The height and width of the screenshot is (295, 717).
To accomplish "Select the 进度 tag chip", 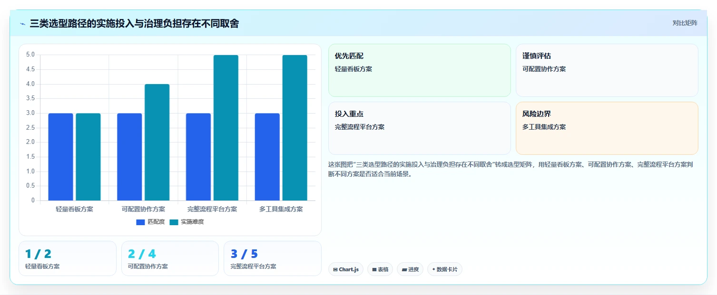I will point(410,269).
